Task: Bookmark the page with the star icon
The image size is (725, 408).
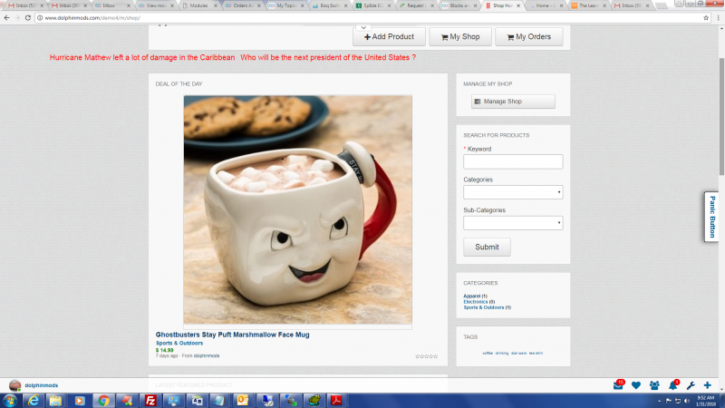Action: tap(706, 17)
